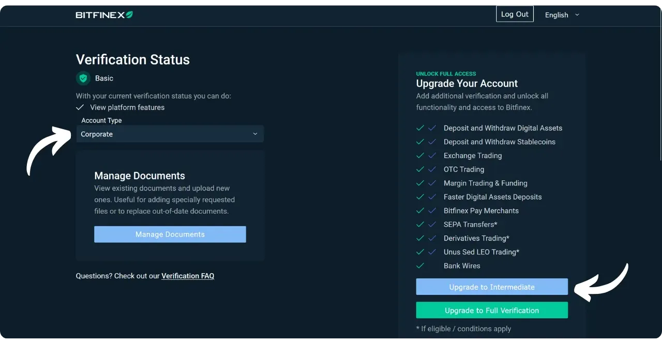The width and height of the screenshot is (662, 344).
Task: Expand the chevron on the Corporate selector
Action: pos(254,134)
